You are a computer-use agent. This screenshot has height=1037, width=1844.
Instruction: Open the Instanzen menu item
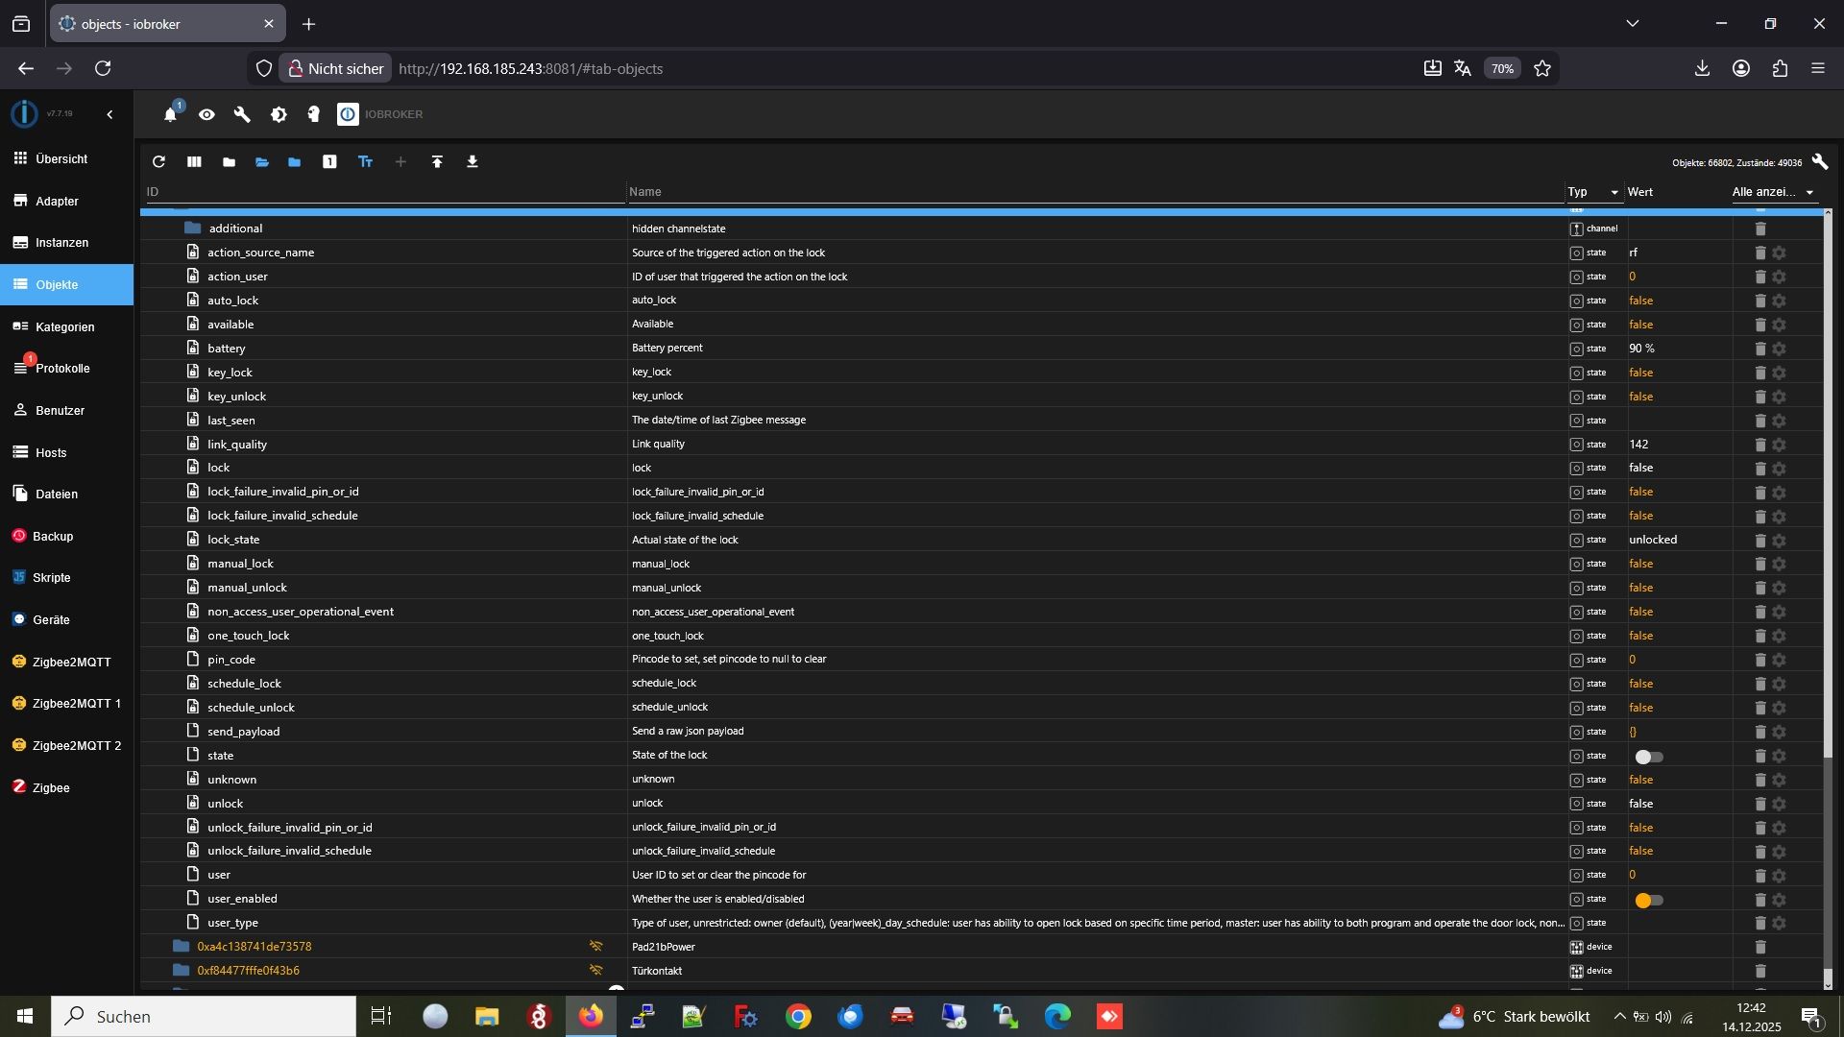point(61,243)
